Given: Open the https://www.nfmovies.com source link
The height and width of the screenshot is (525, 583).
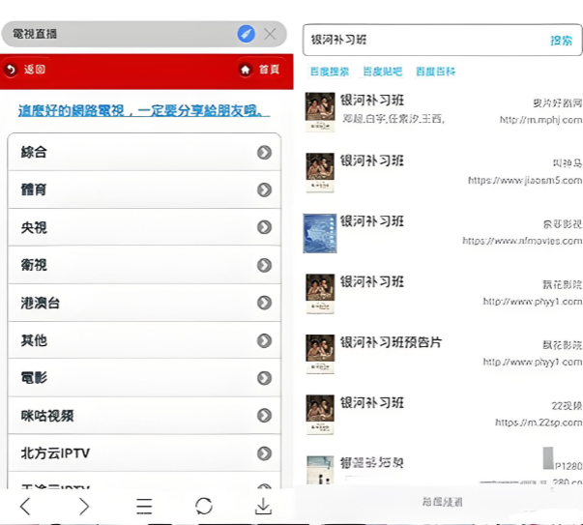Looking at the screenshot, I should pos(522,241).
